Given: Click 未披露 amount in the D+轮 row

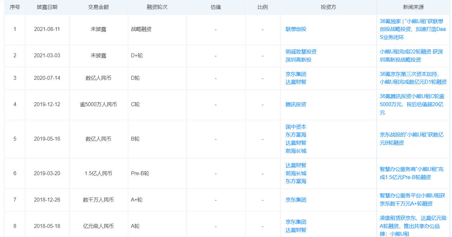Looking at the screenshot, I should (98, 56).
